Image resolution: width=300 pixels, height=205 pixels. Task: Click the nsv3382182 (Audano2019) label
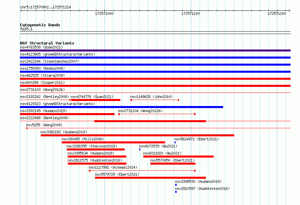tap(64, 132)
